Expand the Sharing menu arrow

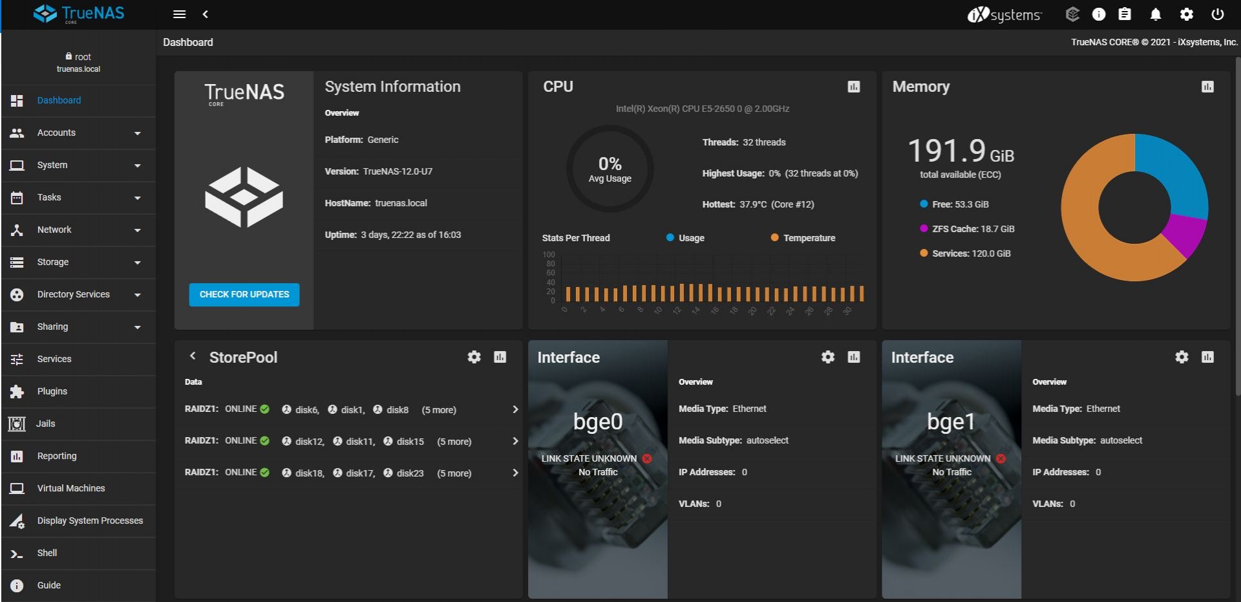click(137, 327)
